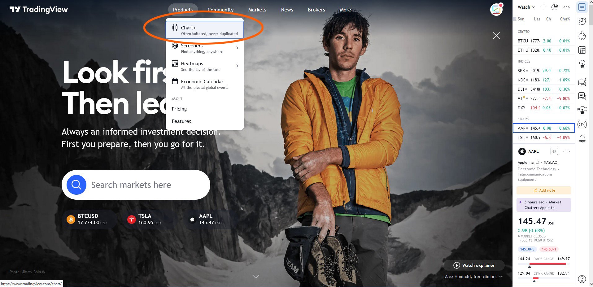This screenshot has width=593, height=287.
Task: Open the Help Center question mark icon
Action: pyautogui.click(x=582, y=279)
